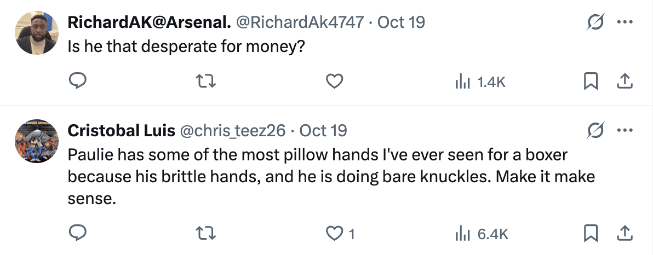The height and width of the screenshot is (255, 653).
Task: Open RichardAK@Arsenal. profile name
Action: coord(148,22)
